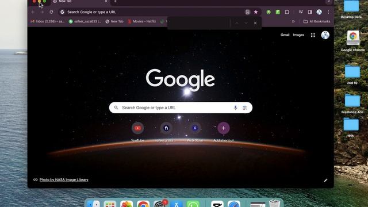Expand the tab search dropdown arrow
Screen dimensions: 368x207
coord(329,1)
